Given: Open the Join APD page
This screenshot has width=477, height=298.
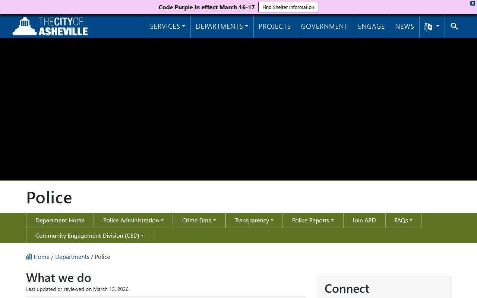Looking at the screenshot, I should pyautogui.click(x=364, y=220).
